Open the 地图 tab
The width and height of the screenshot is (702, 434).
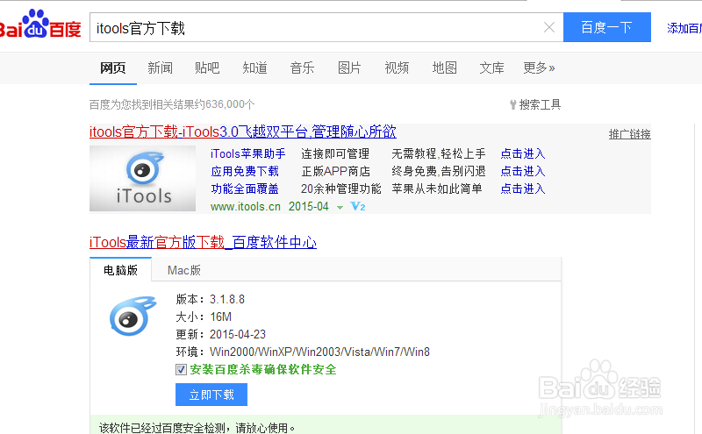click(x=444, y=68)
